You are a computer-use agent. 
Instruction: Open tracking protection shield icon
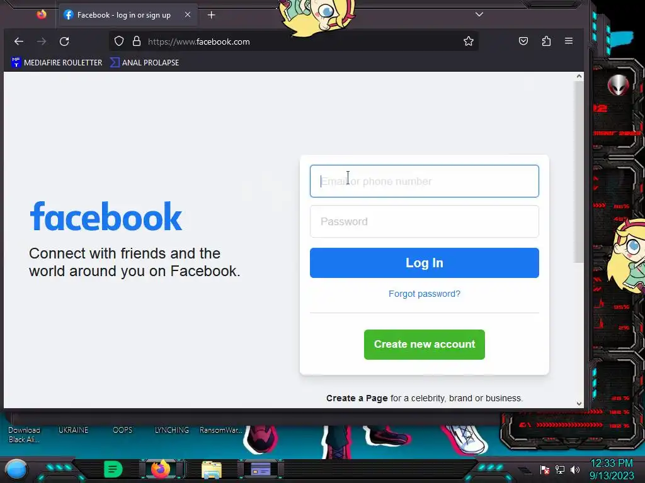119,41
